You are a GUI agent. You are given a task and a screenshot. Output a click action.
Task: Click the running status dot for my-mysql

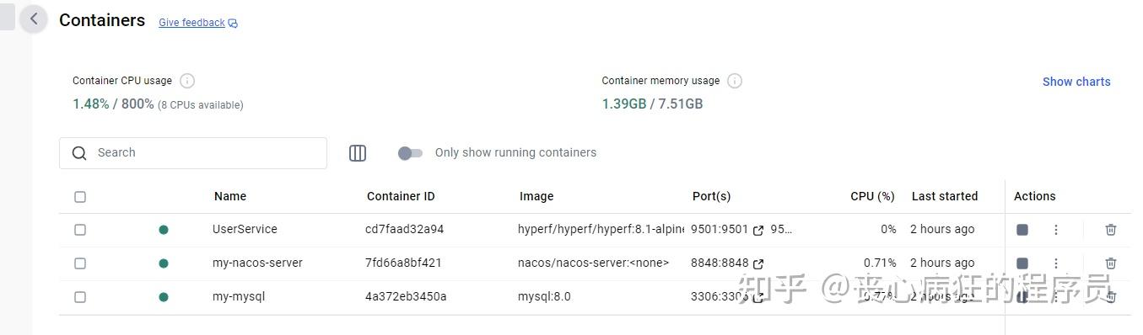click(164, 297)
